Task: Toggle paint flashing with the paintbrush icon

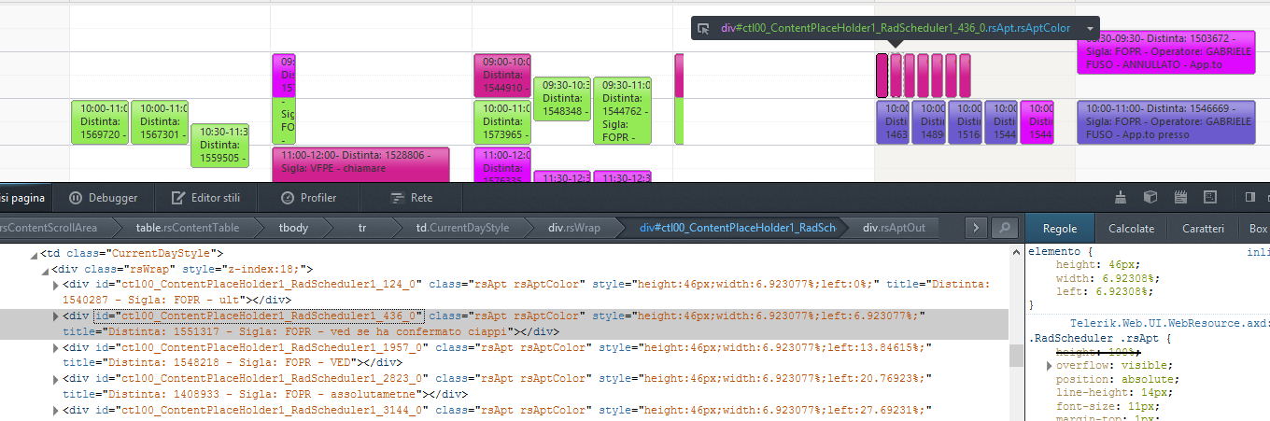Action: coord(1122,197)
